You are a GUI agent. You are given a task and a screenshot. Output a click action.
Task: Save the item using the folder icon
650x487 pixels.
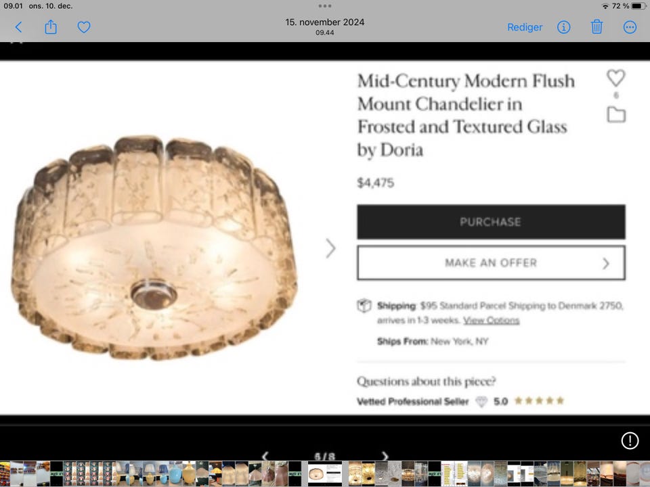click(x=615, y=115)
